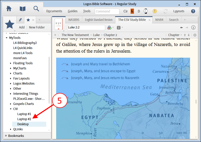Open the Guides menu
Screen dimensions: 201x142
pos(73,11)
